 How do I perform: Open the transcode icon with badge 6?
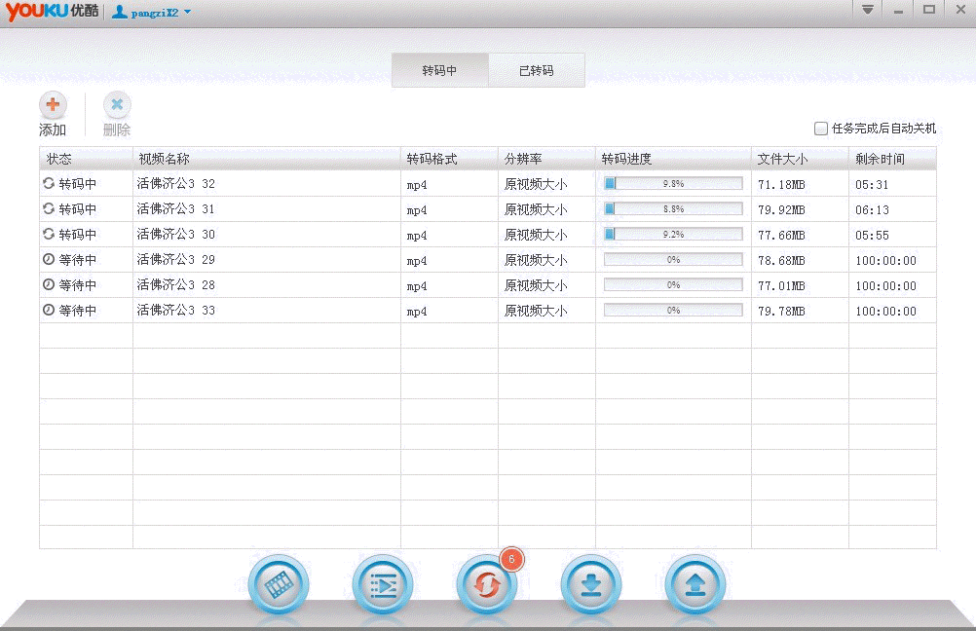487,585
